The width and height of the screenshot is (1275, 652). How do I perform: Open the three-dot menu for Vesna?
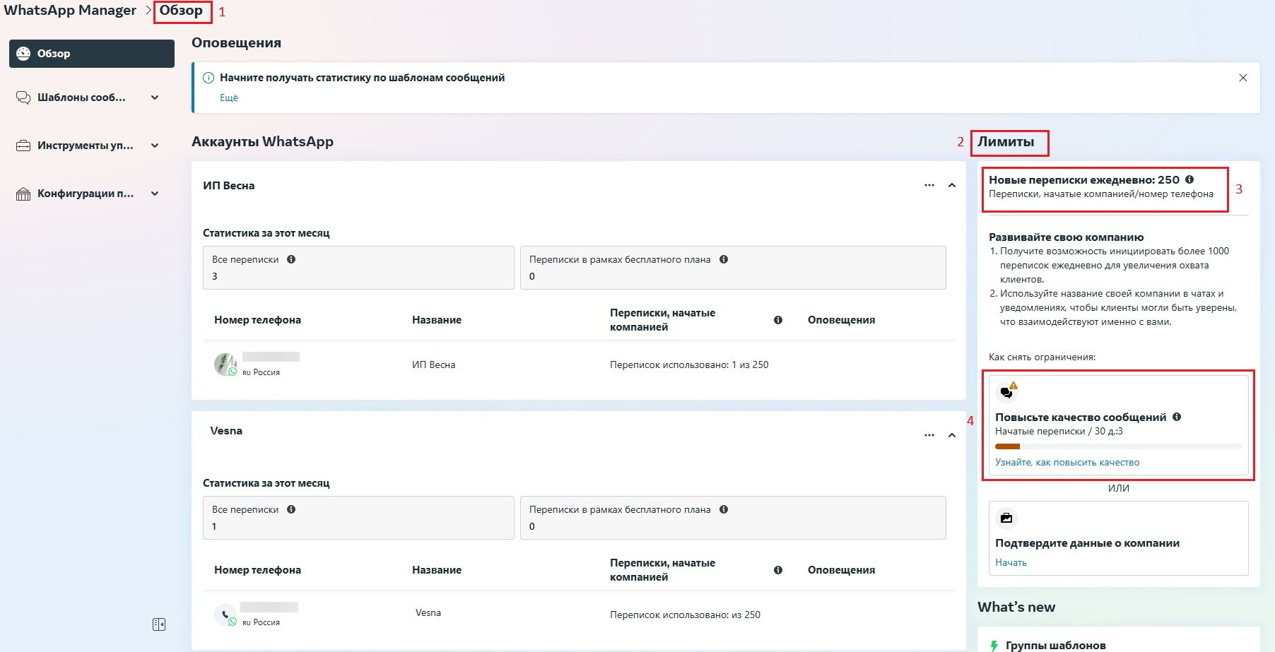929,435
